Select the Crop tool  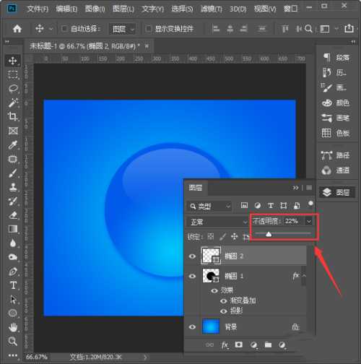pyautogui.click(x=13, y=117)
